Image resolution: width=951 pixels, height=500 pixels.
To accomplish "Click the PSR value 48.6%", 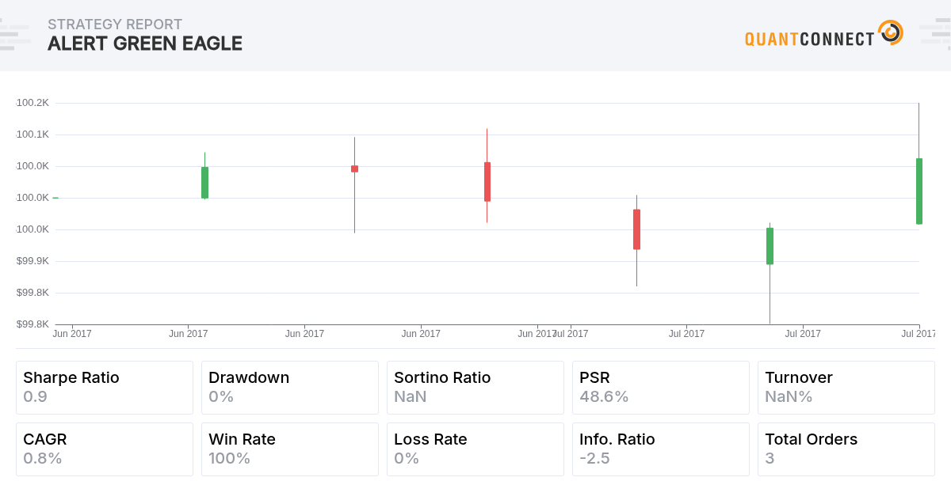I will click(604, 396).
